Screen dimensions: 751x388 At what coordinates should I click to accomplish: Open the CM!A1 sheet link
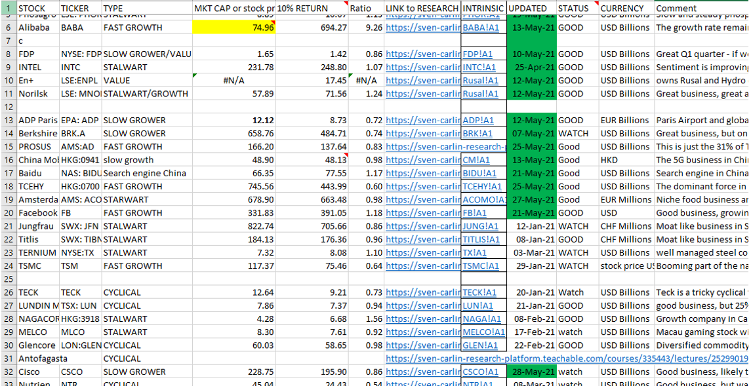[477, 160]
